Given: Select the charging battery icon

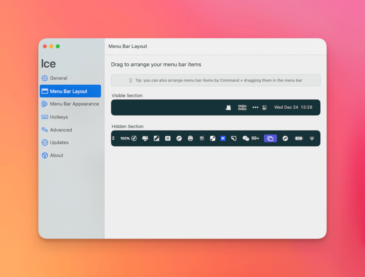Looking at the screenshot, I should coord(298,138).
